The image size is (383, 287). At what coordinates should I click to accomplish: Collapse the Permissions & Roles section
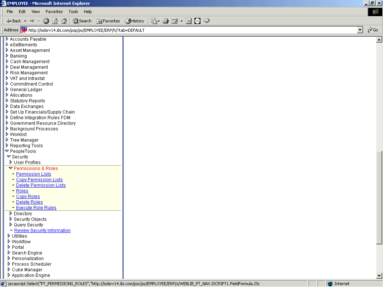click(x=10, y=168)
